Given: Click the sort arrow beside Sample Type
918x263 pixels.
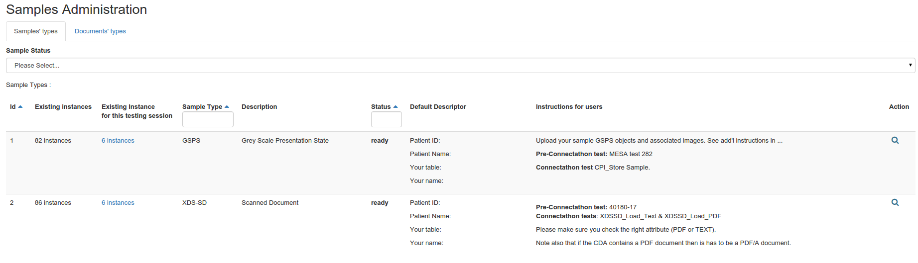Looking at the screenshot, I should 227,107.
